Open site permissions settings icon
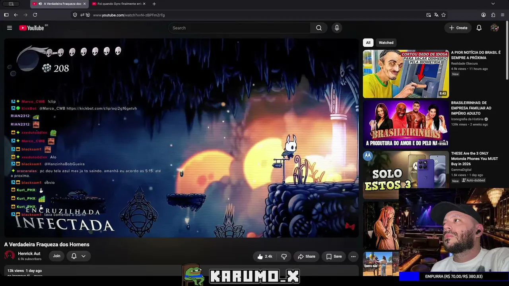Image resolution: width=509 pixels, height=286 pixels. tap(82, 15)
